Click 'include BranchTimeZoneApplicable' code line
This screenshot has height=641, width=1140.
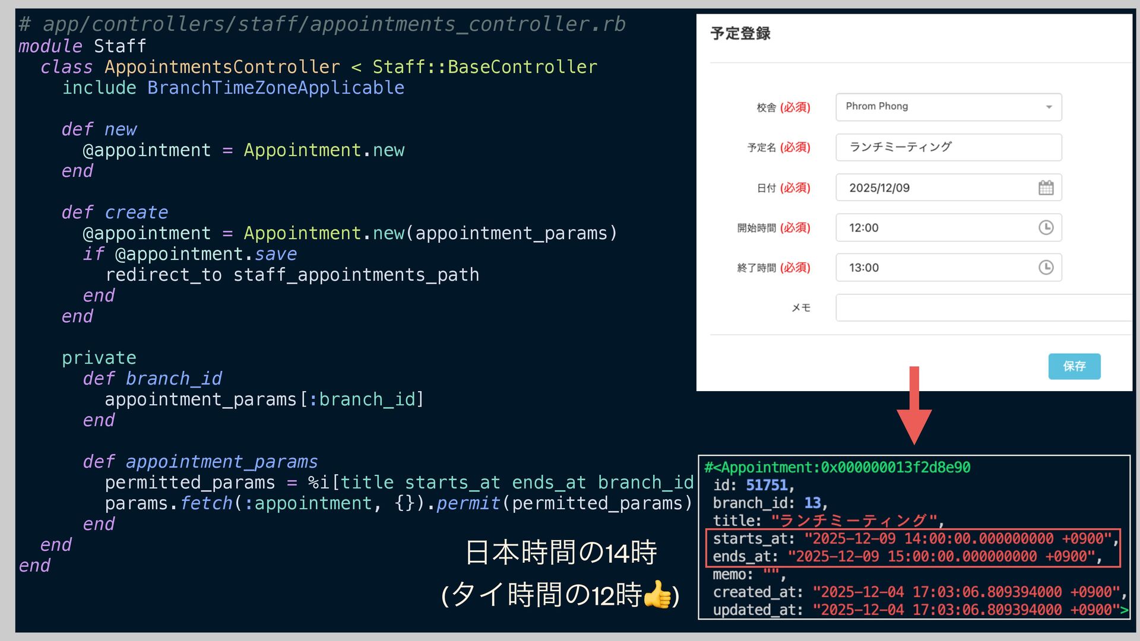click(233, 88)
